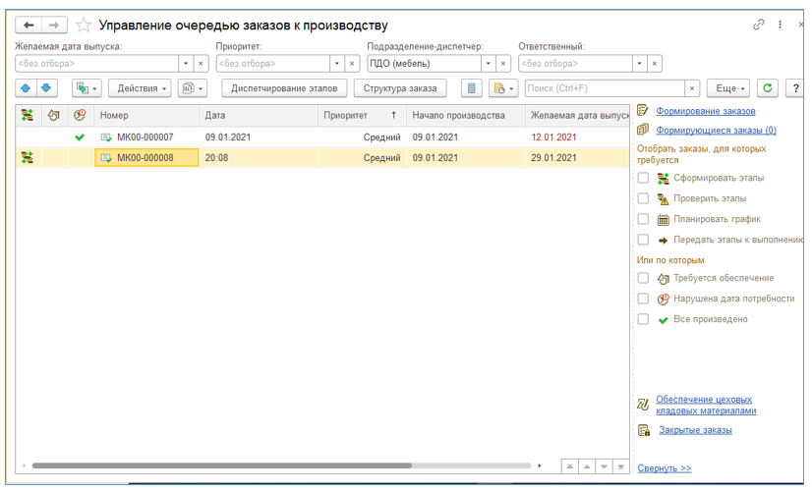Copy link using chain icon
Viewport: 812px width, 492px height.
pyautogui.click(x=758, y=25)
